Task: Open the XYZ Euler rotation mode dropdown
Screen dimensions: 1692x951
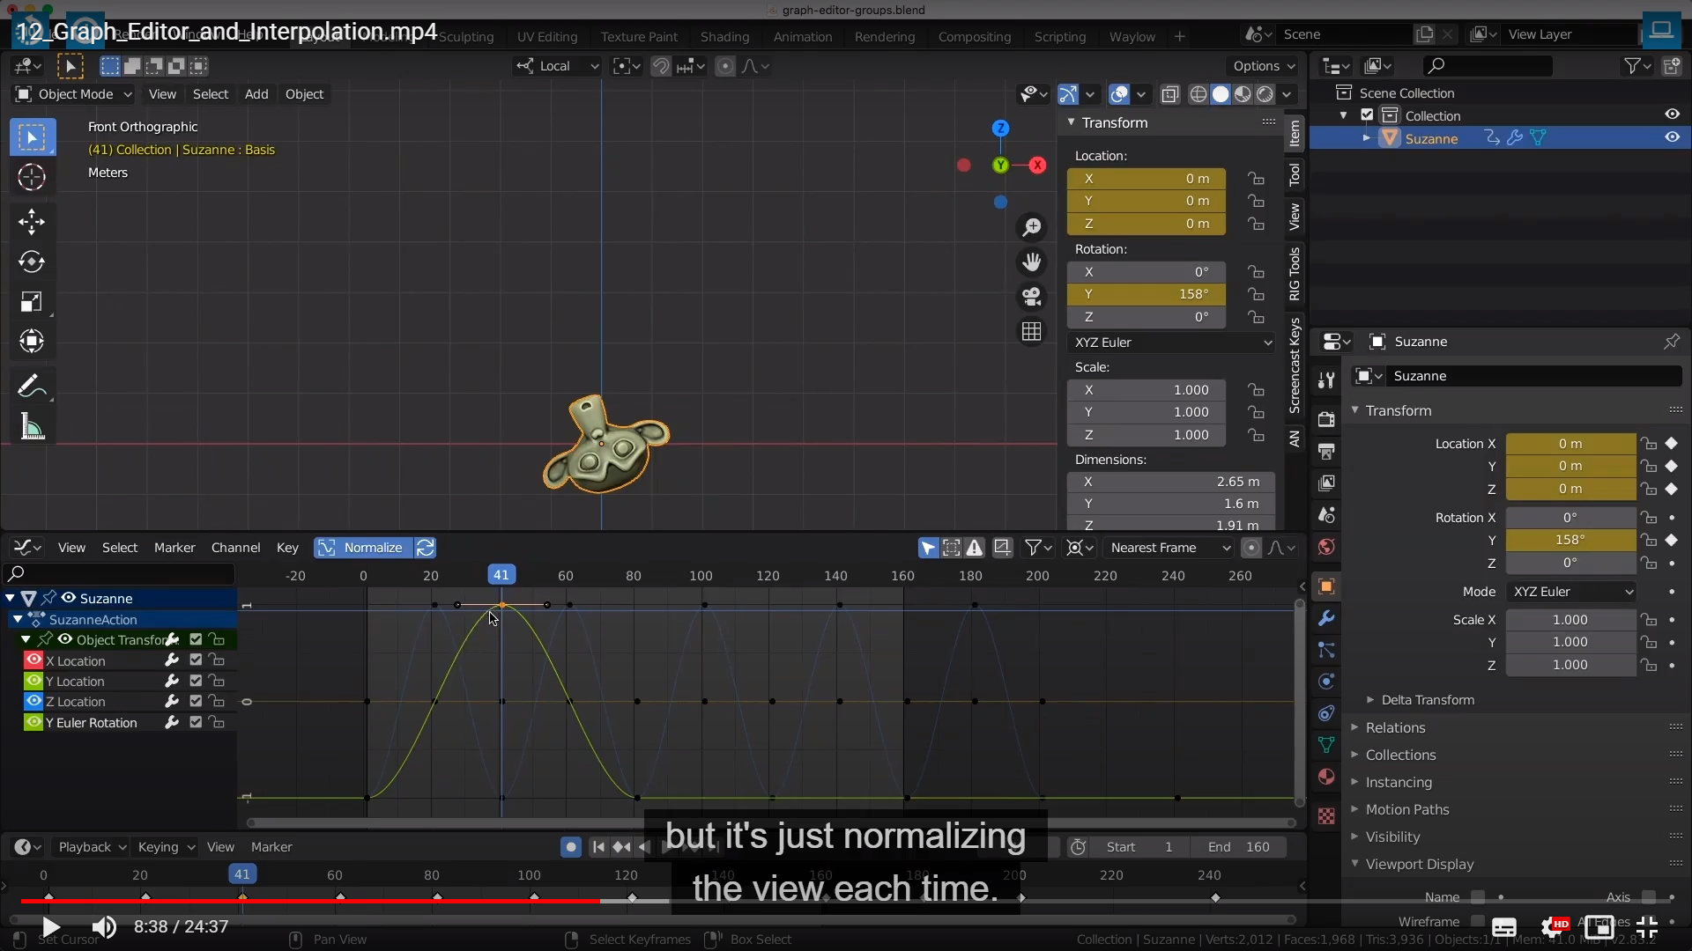Action: [1172, 343]
